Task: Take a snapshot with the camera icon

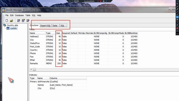Action: (x=103, y=1)
